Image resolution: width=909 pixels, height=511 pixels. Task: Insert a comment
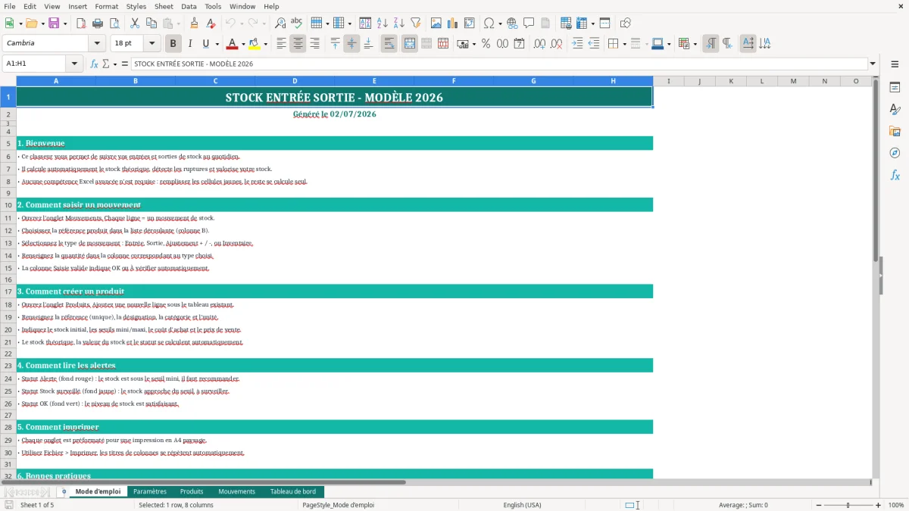[x=529, y=23]
